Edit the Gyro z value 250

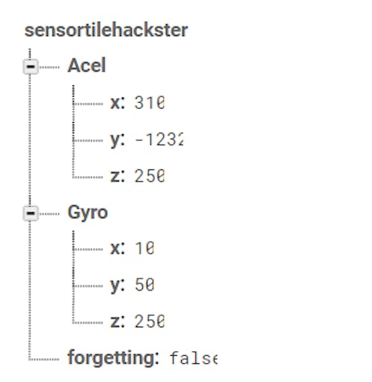(x=150, y=321)
